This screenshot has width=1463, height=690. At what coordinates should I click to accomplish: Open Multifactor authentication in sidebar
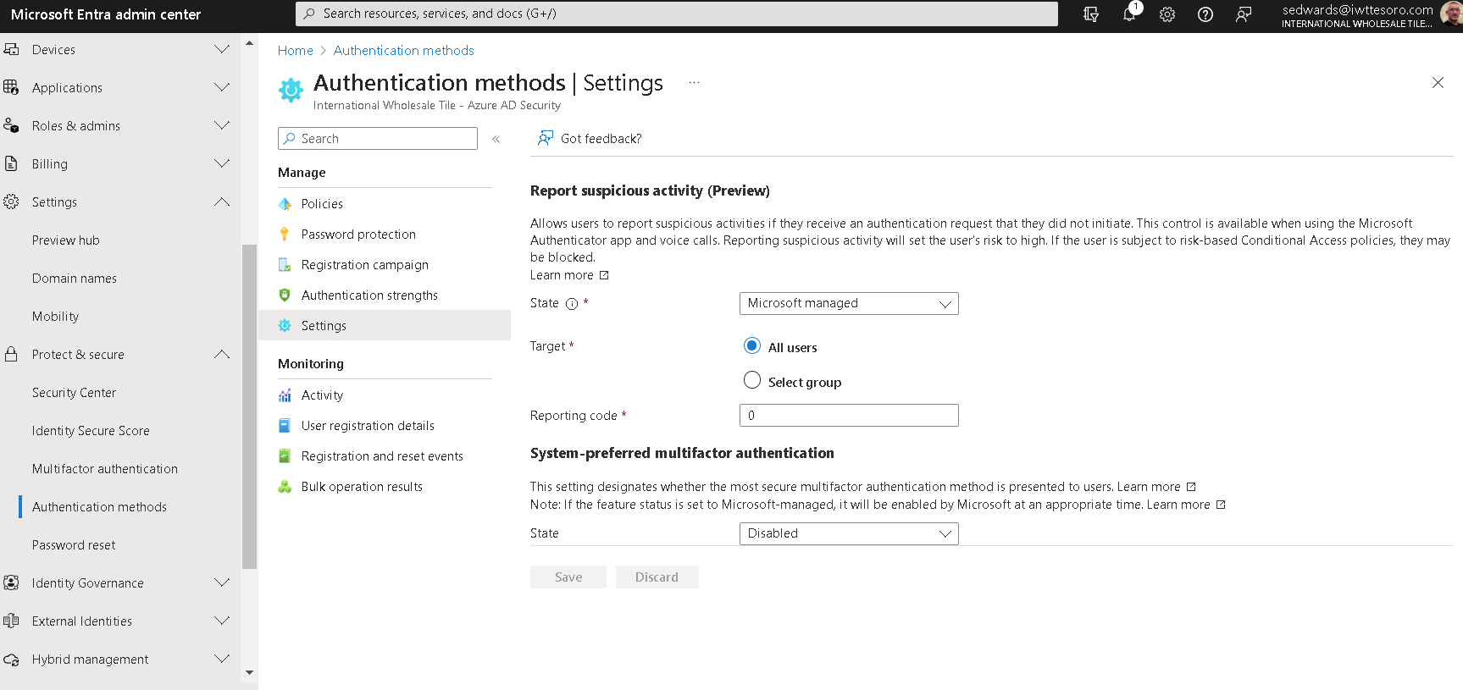[105, 469]
